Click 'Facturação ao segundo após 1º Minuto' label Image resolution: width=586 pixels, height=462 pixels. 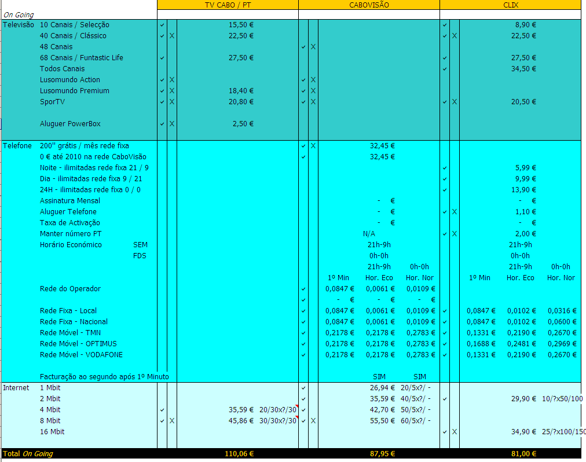click(x=104, y=377)
